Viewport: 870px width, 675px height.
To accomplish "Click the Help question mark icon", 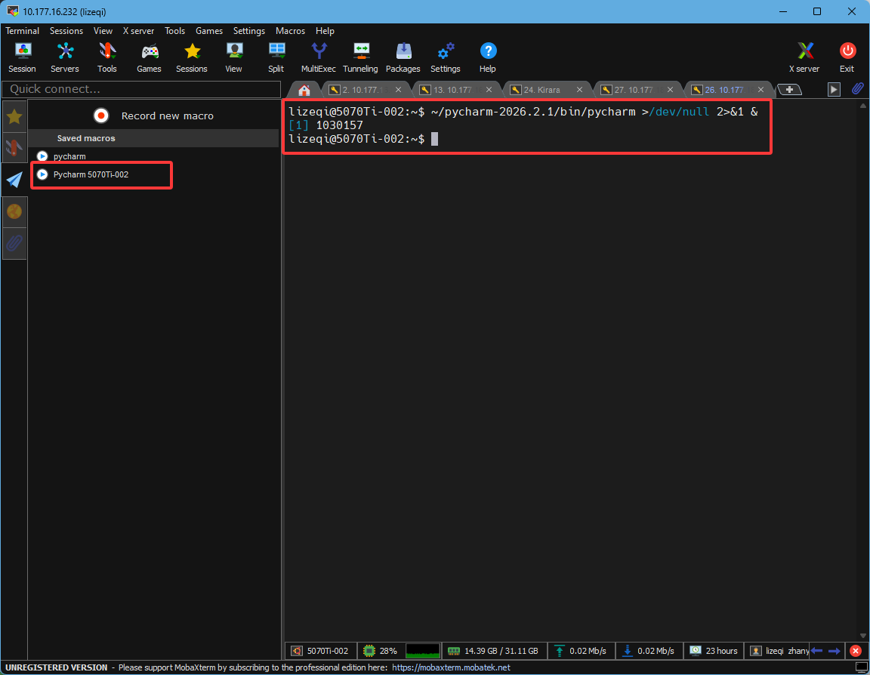I will (488, 57).
